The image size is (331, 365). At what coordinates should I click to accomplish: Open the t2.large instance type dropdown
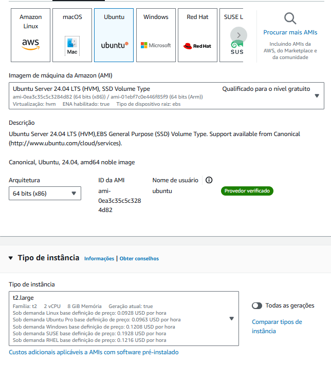pos(124,318)
